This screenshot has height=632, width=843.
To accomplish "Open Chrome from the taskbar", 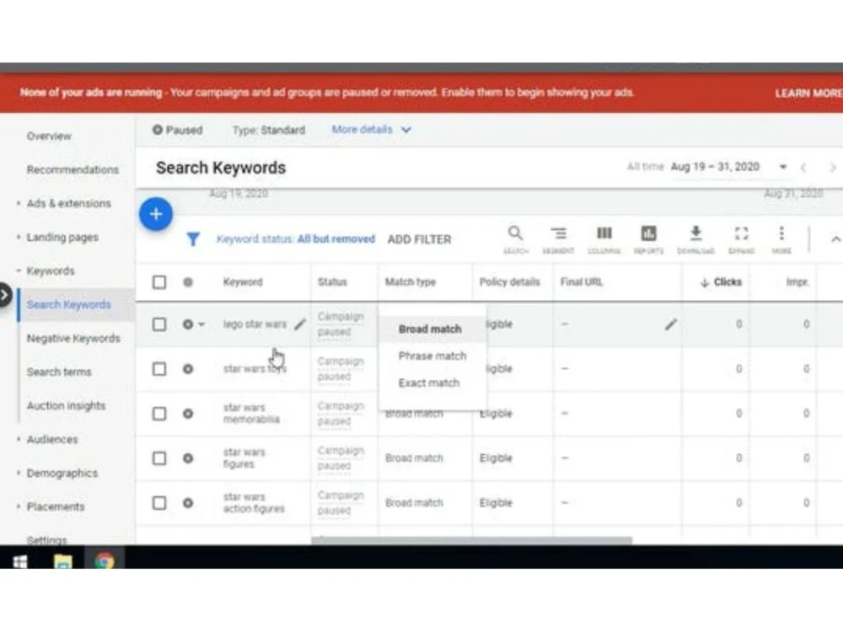I will (x=105, y=561).
